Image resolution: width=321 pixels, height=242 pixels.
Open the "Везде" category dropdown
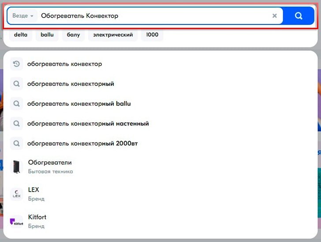click(23, 15)
